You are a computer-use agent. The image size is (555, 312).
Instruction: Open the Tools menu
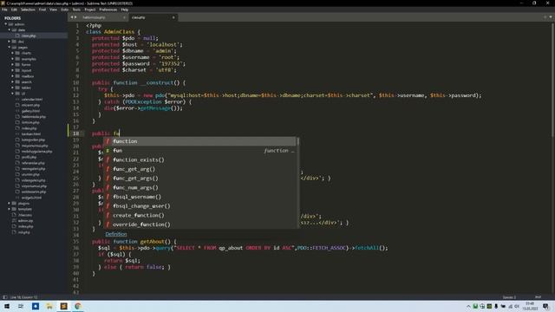click(x=76, y=10)
